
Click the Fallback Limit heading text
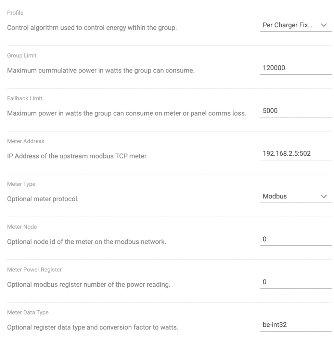25,98
